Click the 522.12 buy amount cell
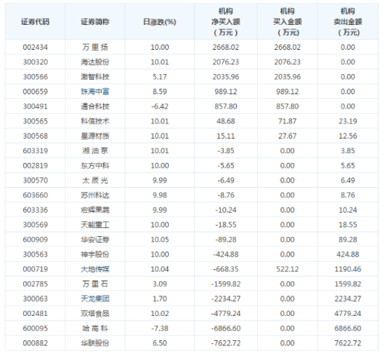Viewport: 383px width, 356px height. 287,269
